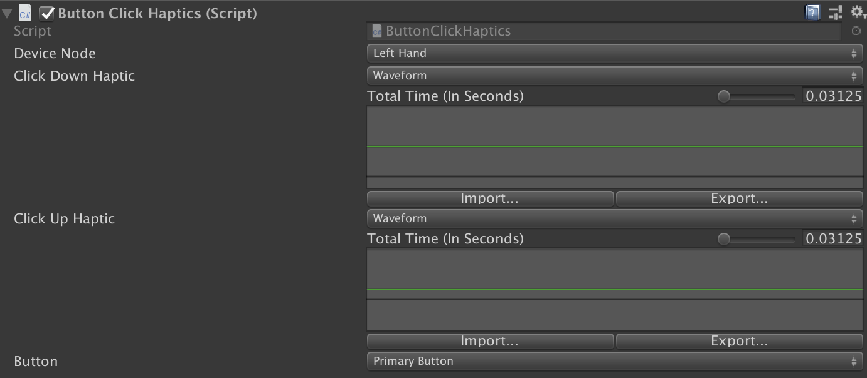Click the Click Up Haptic Total Time slider
This screenshot has width=867, height=378.
click(x=758, y=239)
